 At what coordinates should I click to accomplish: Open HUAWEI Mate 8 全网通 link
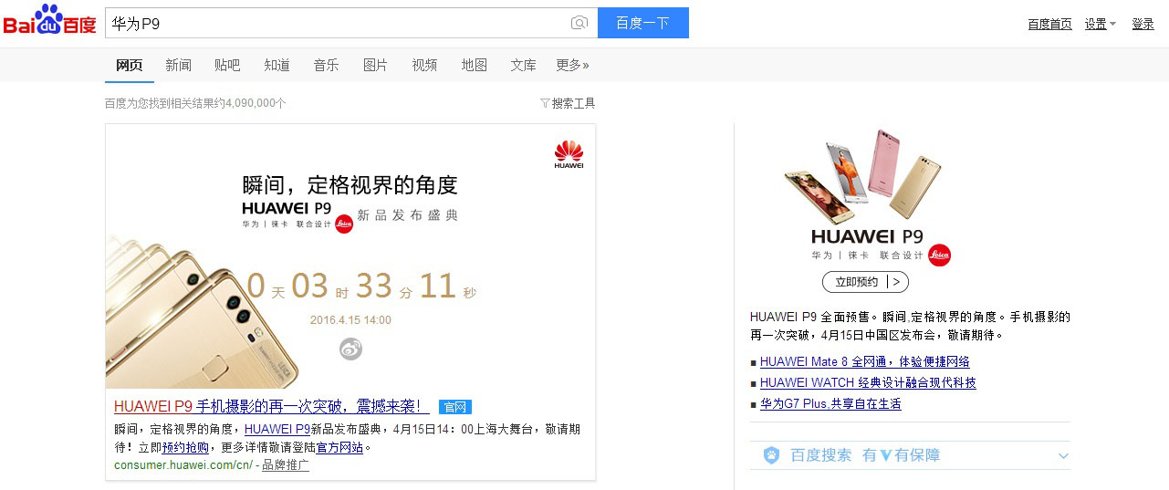point(864,361)
